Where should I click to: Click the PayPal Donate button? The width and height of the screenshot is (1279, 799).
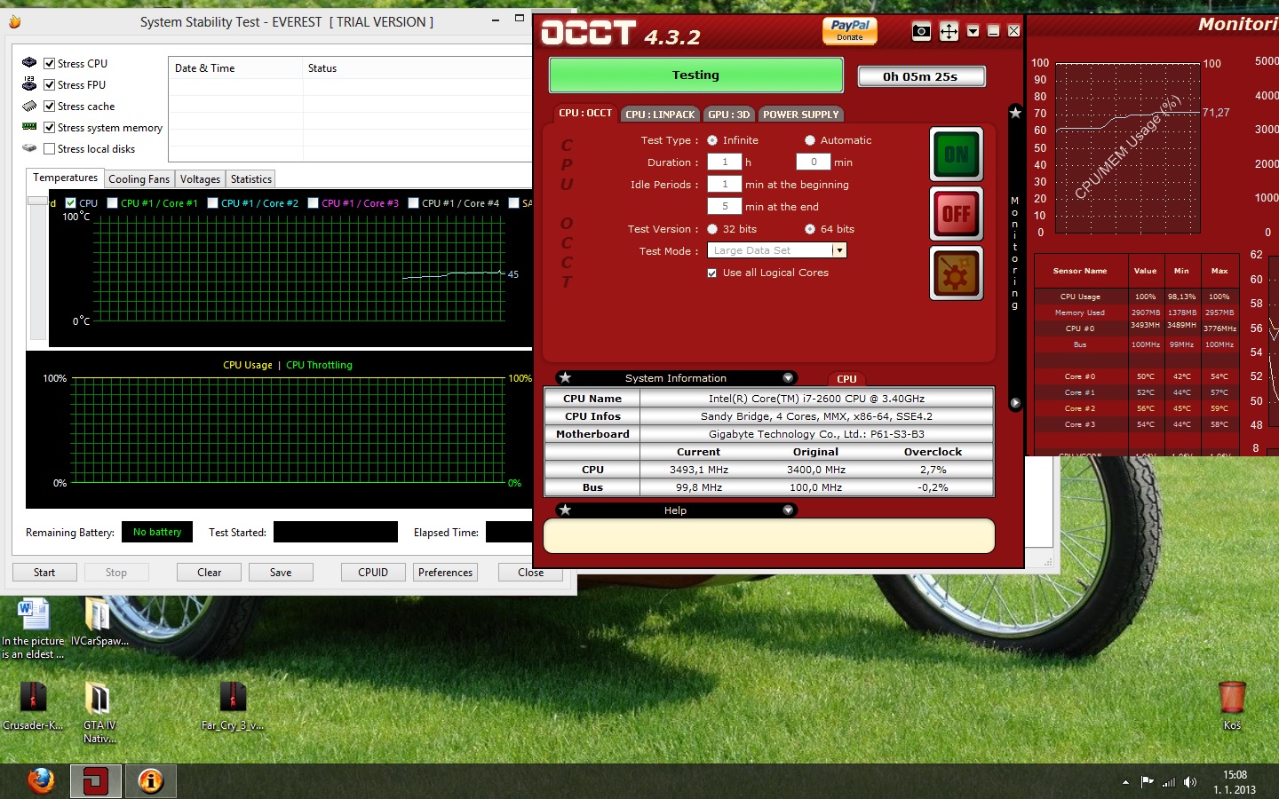850,30
